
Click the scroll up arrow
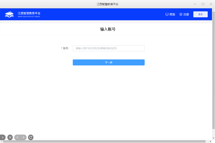pos(213,10)
